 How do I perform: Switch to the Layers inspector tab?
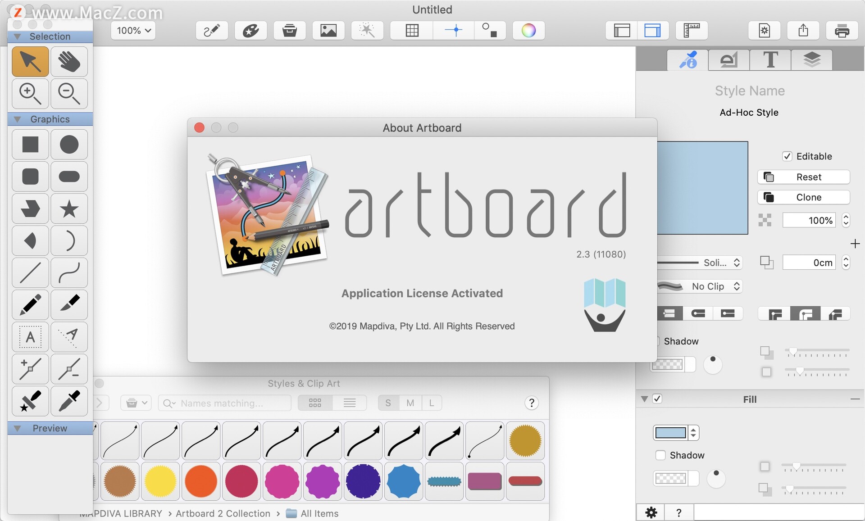(x=811, y=60)
